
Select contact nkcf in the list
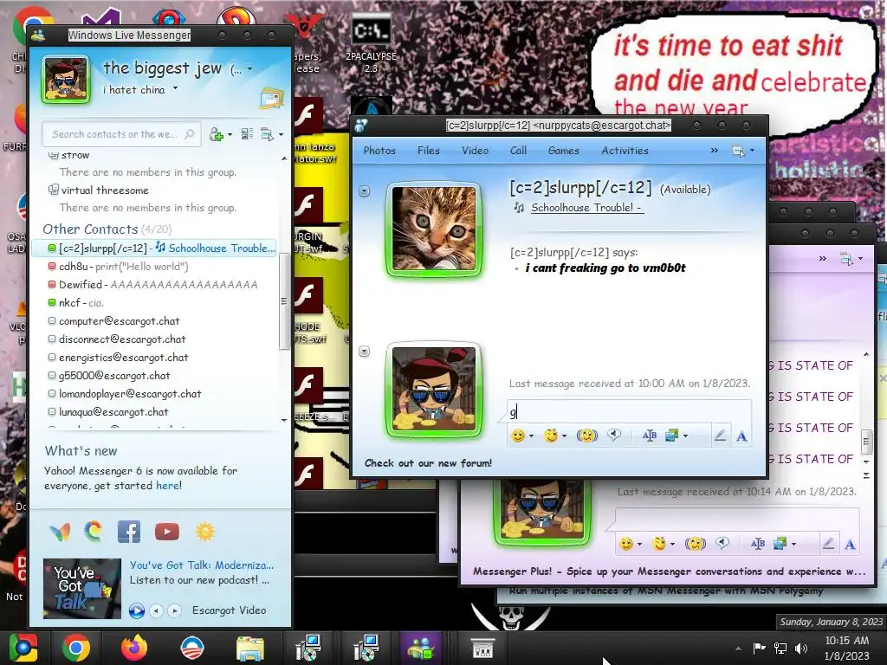pyautogui.click(x=152, y=302)
